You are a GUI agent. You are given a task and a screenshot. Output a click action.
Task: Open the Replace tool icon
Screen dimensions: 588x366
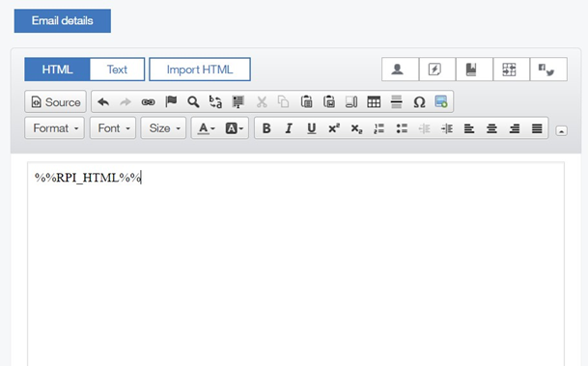coord(215,101)
